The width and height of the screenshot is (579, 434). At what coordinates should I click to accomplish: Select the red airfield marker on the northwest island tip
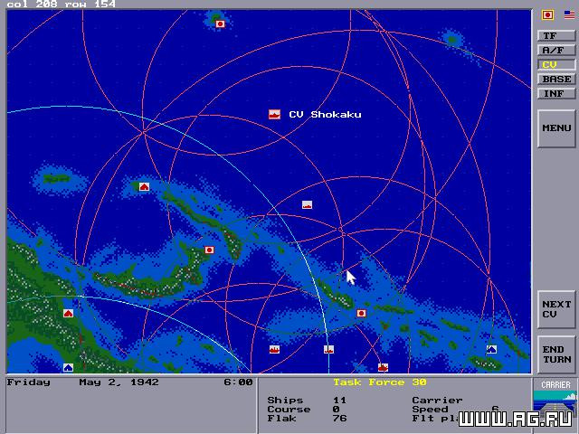click(x=144, y=187)
